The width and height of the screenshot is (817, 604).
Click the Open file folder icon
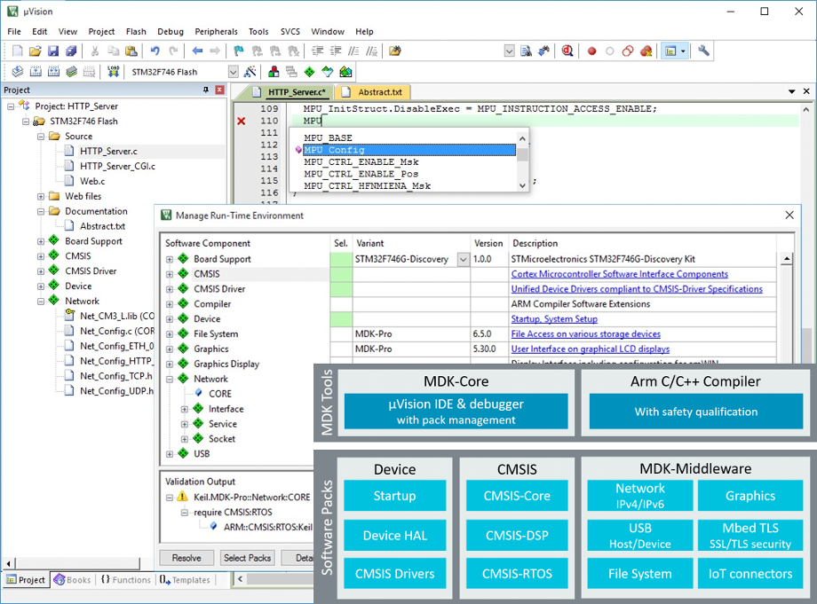[36, 51]
